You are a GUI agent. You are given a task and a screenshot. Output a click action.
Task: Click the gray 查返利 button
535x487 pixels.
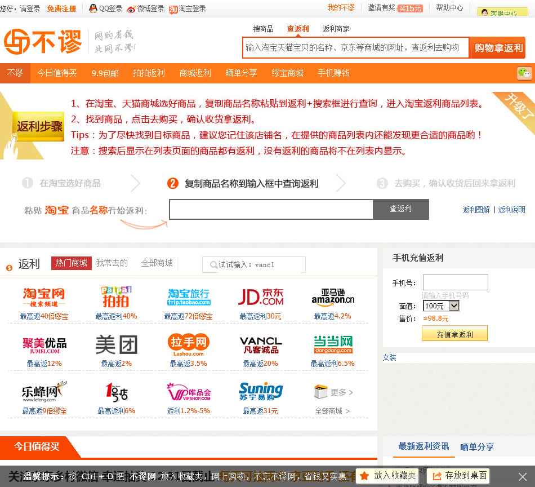click(401, 209)
